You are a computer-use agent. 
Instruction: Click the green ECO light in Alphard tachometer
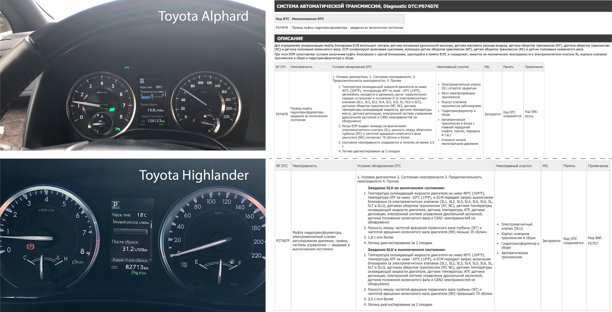[x=112, y=110]
